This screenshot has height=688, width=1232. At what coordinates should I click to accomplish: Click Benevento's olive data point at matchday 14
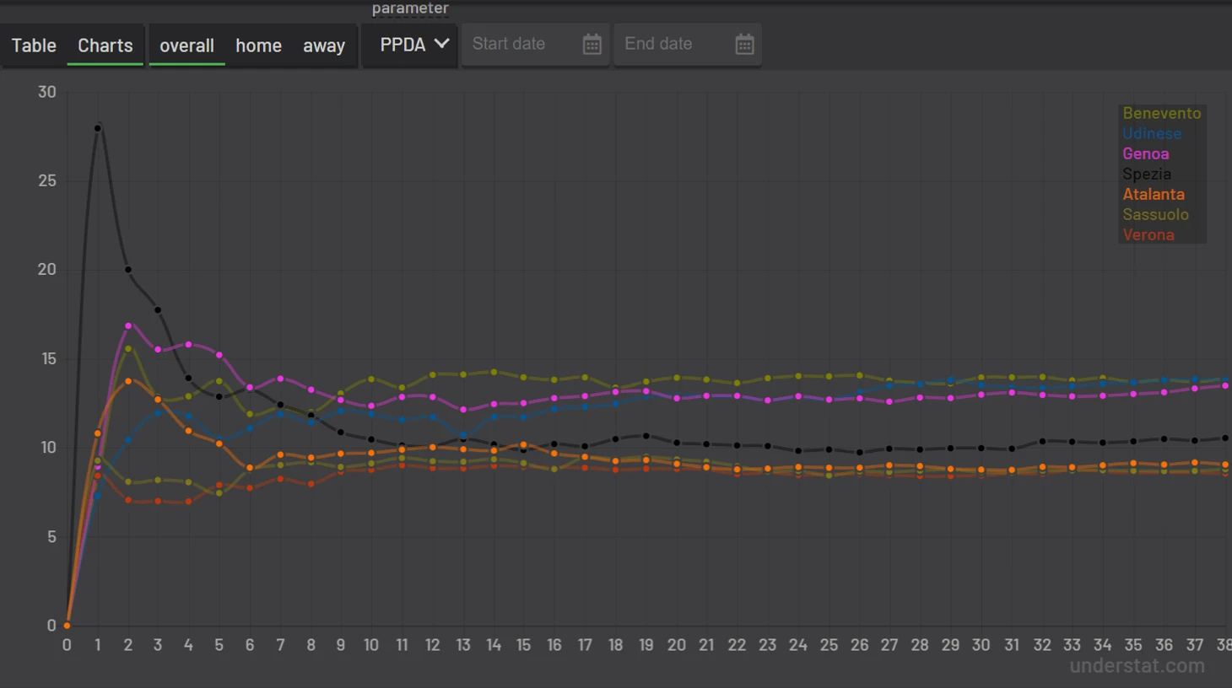[x=494, y=372]
